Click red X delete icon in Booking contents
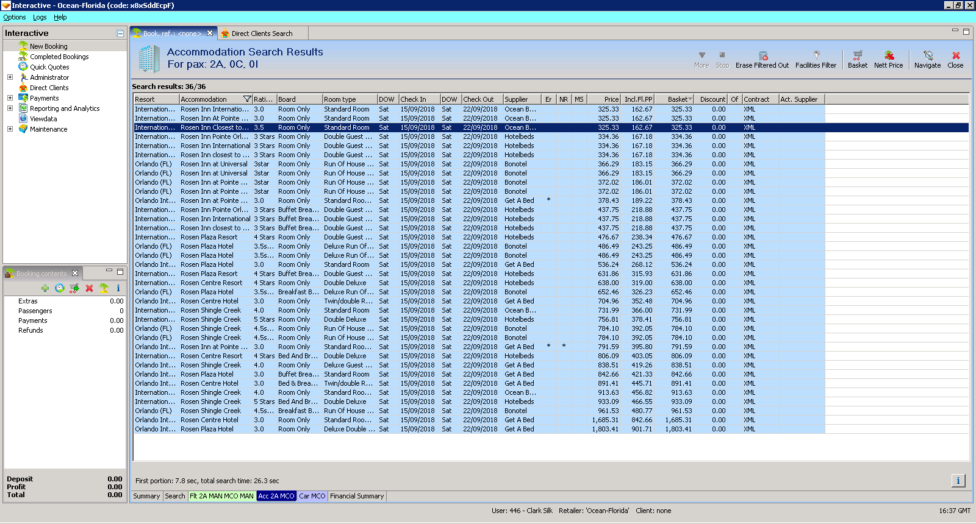The image size is (976, 524). (x=89, y=288)
